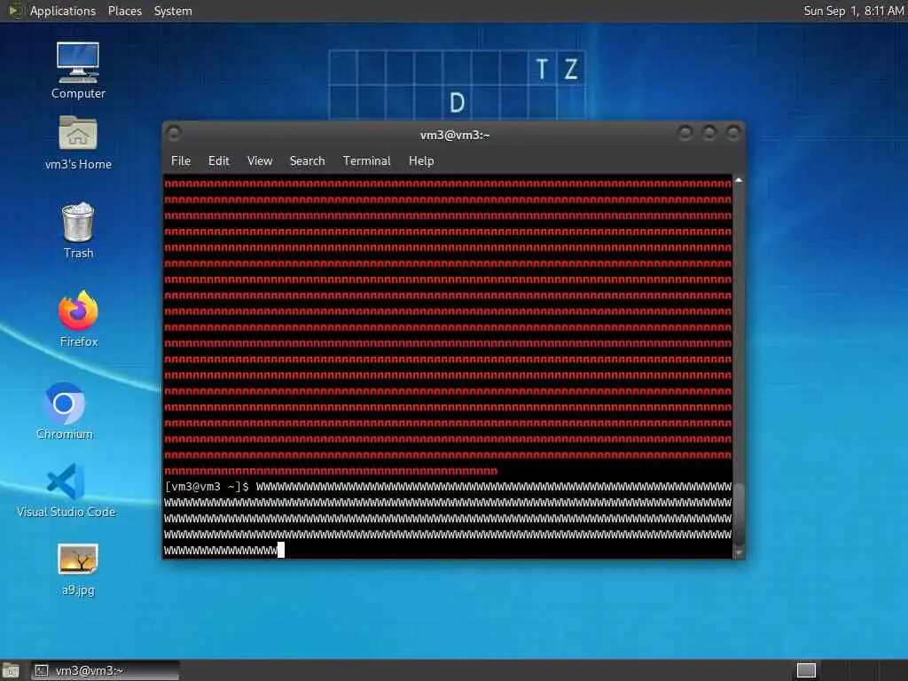Screen dimensions: 908x681
Task: Open the System menu in the top panel
Action: tap(173, 11)
